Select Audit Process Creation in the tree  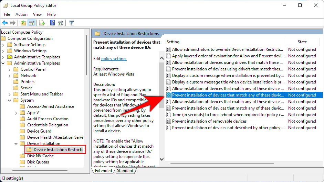48,119
